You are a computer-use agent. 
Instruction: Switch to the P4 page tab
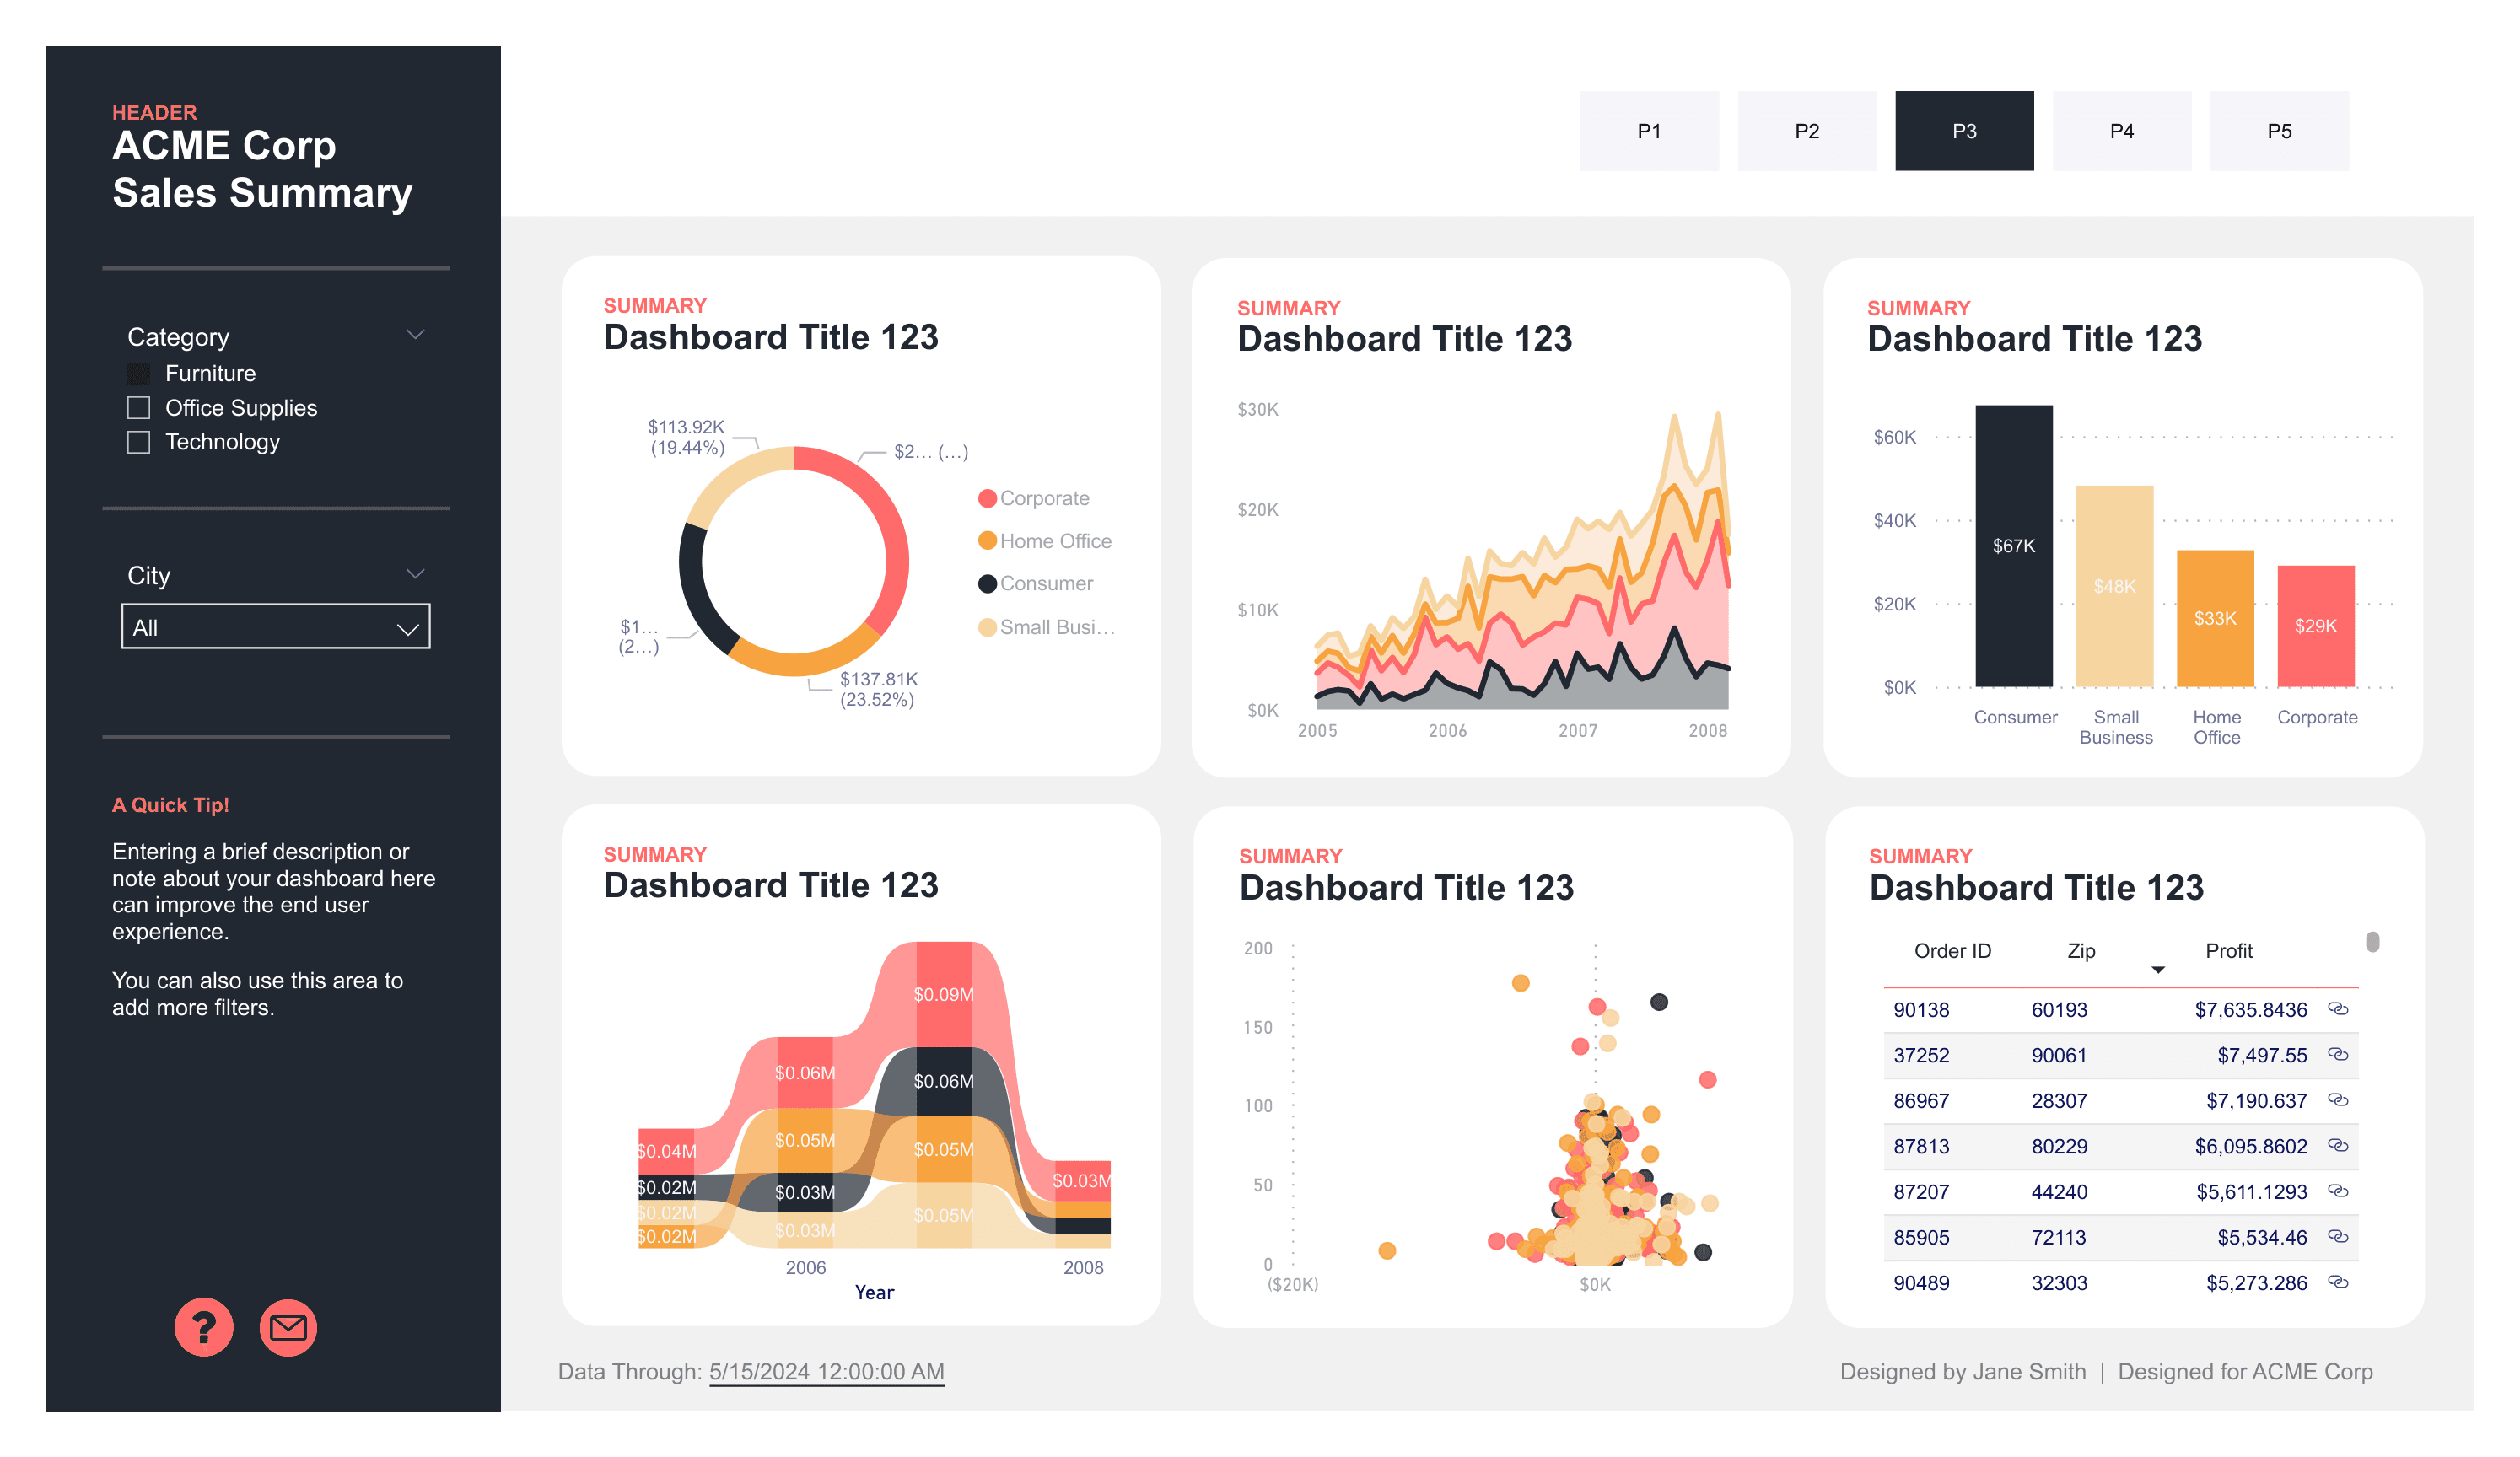tap(2121, 131)
